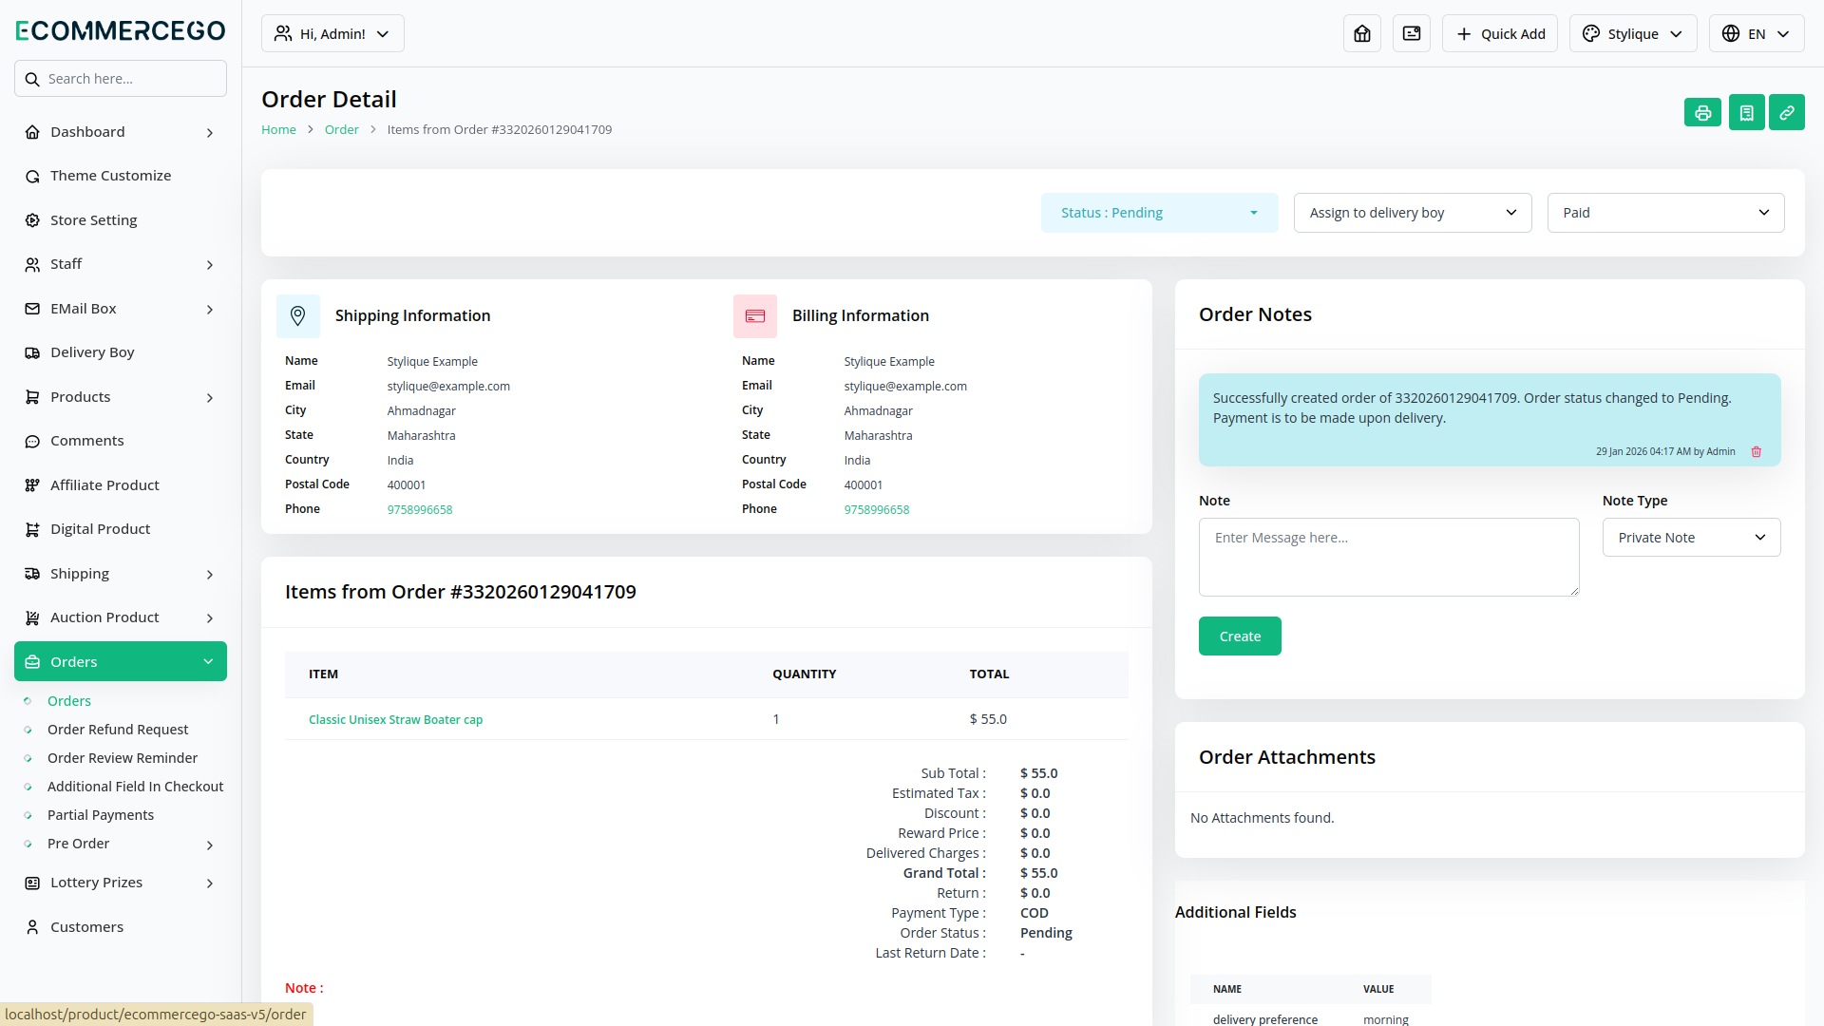Expand the Products sidebar menu
This screenshot has height=1026, width=1824.
120,397
